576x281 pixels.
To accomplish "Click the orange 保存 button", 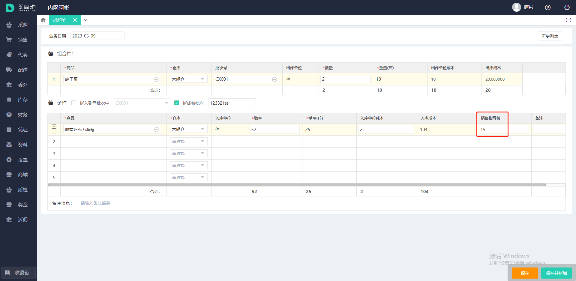I will click(x=525, y=273).
